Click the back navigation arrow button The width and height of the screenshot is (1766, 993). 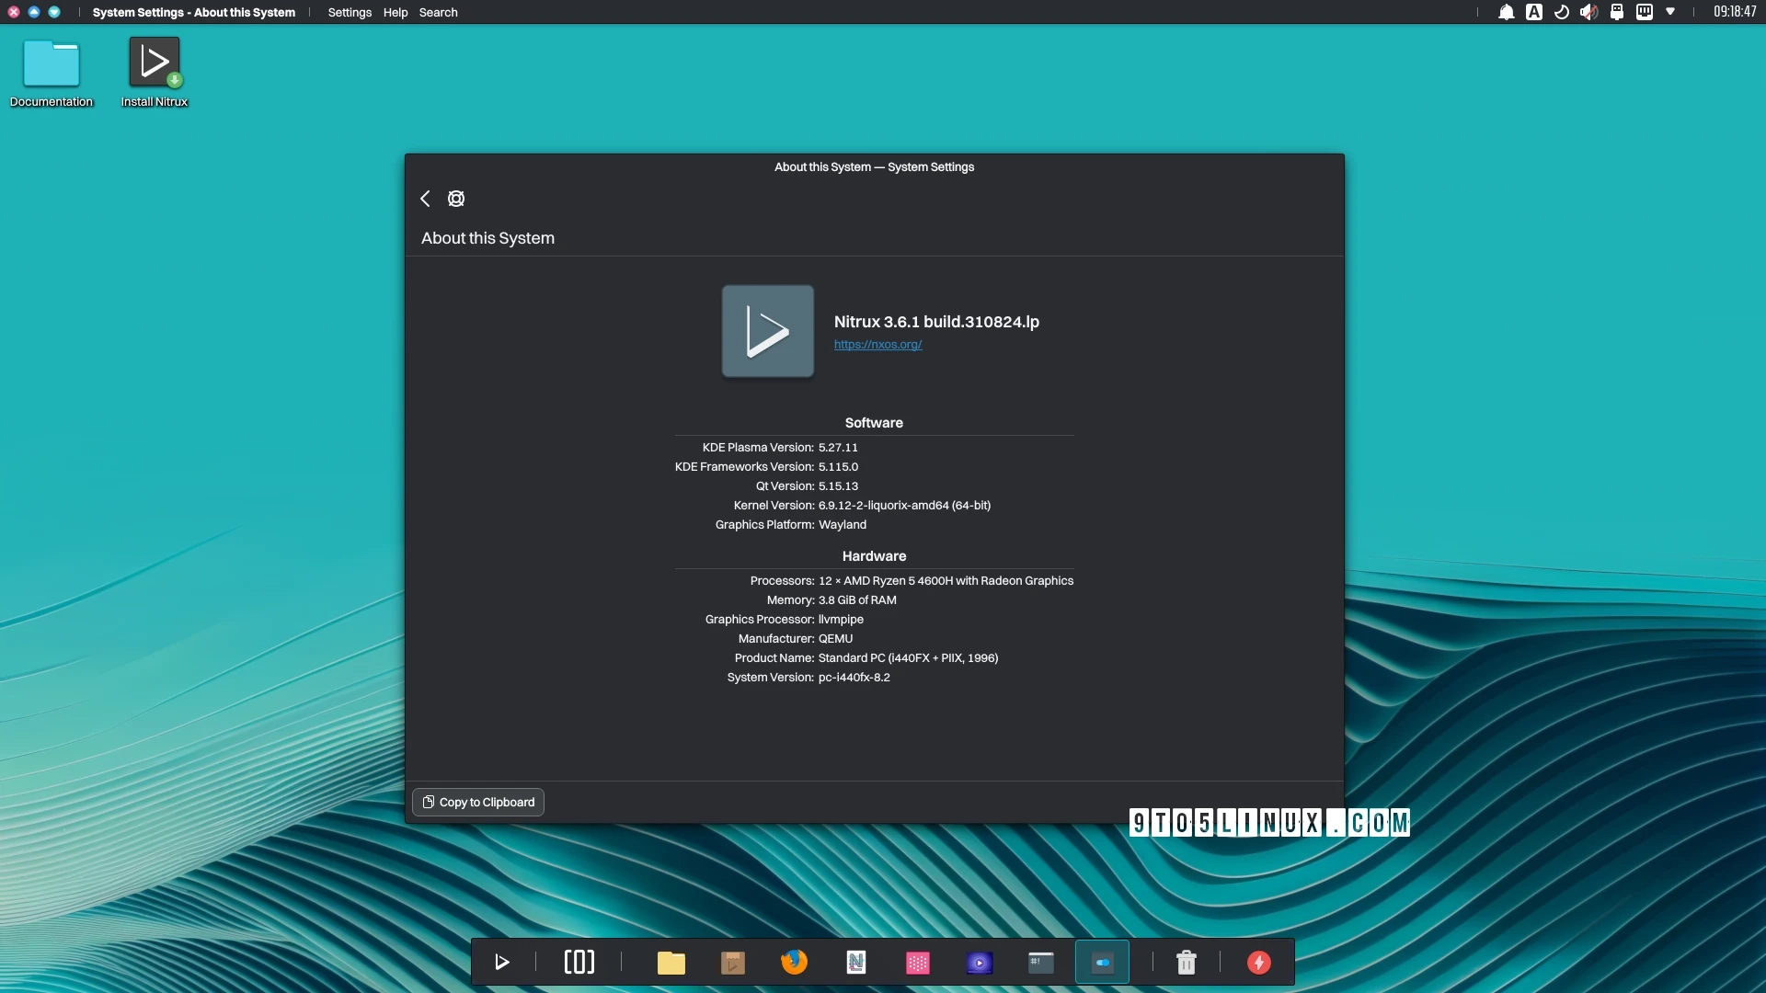[x=426, y=199]
